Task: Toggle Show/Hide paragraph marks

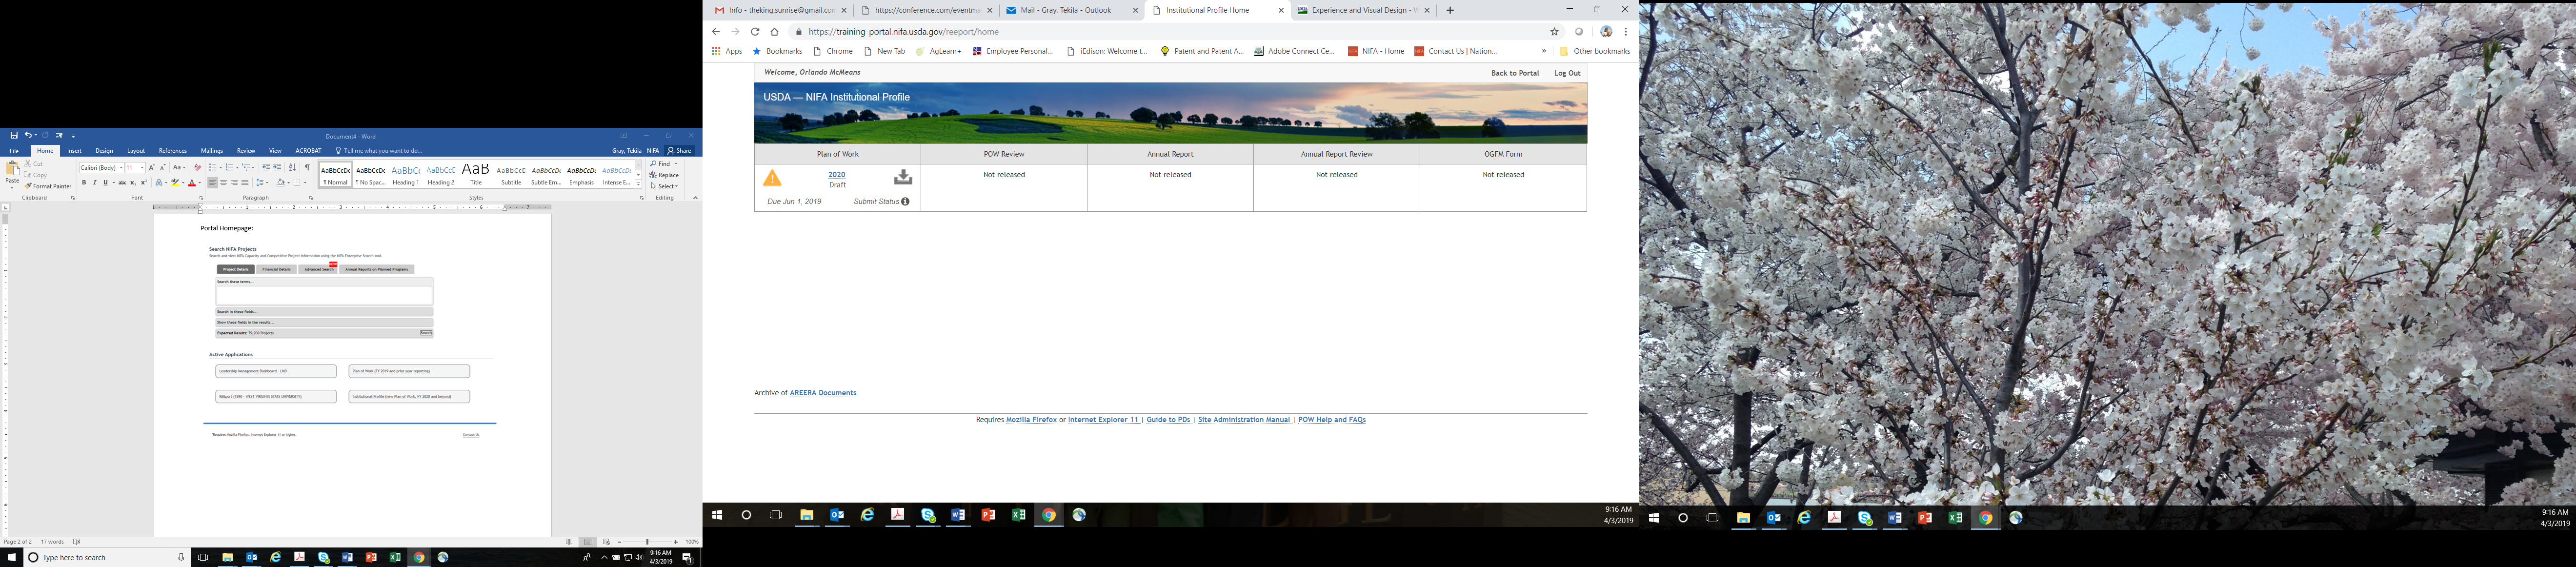Action: tap(307, 167)
